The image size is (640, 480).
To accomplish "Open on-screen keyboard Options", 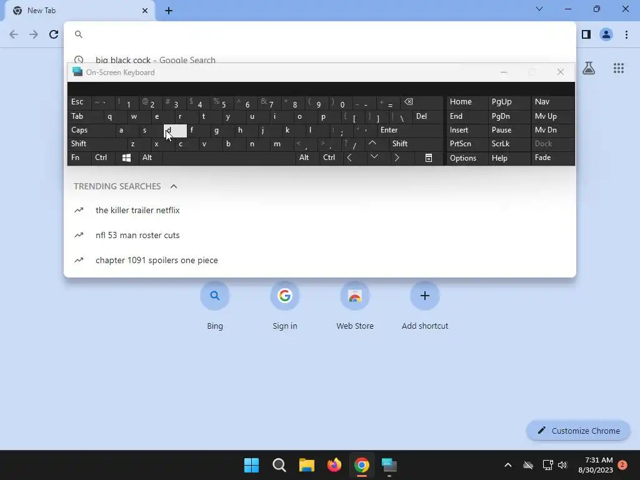I will tap(467, 157).
